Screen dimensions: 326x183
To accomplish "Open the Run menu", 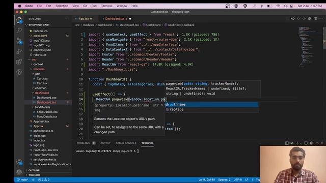I will (94, 6).
